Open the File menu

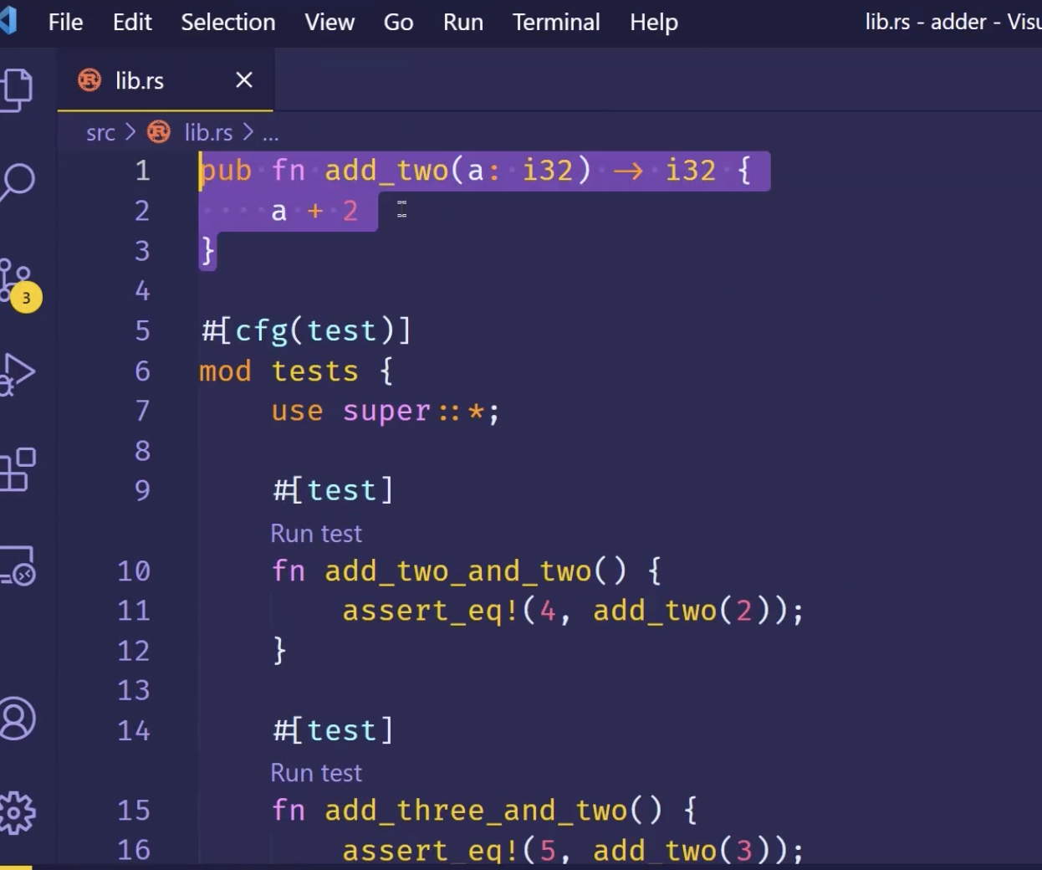point(65,23)
